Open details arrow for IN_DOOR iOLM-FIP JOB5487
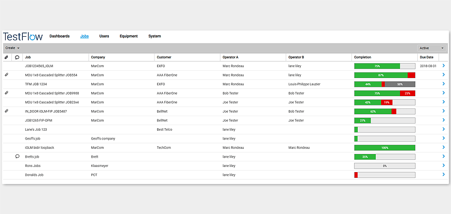Viewport: 451px width, 214px height. (444, 111)
